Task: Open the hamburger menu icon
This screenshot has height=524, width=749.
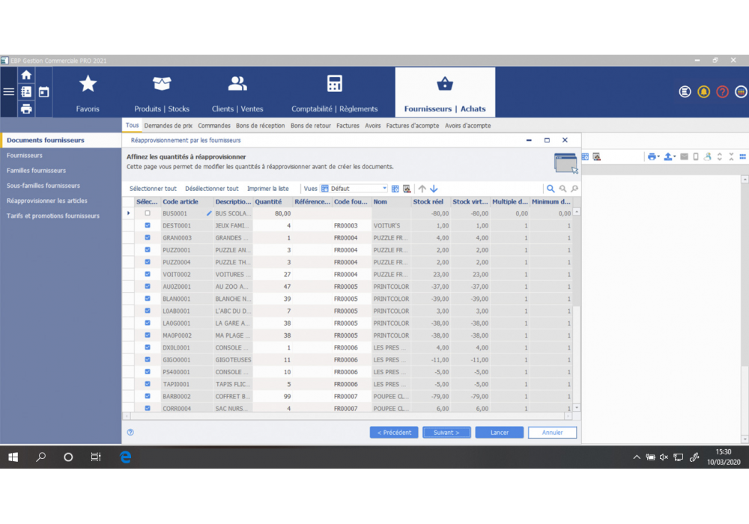Action: click(x=9, y=92)
